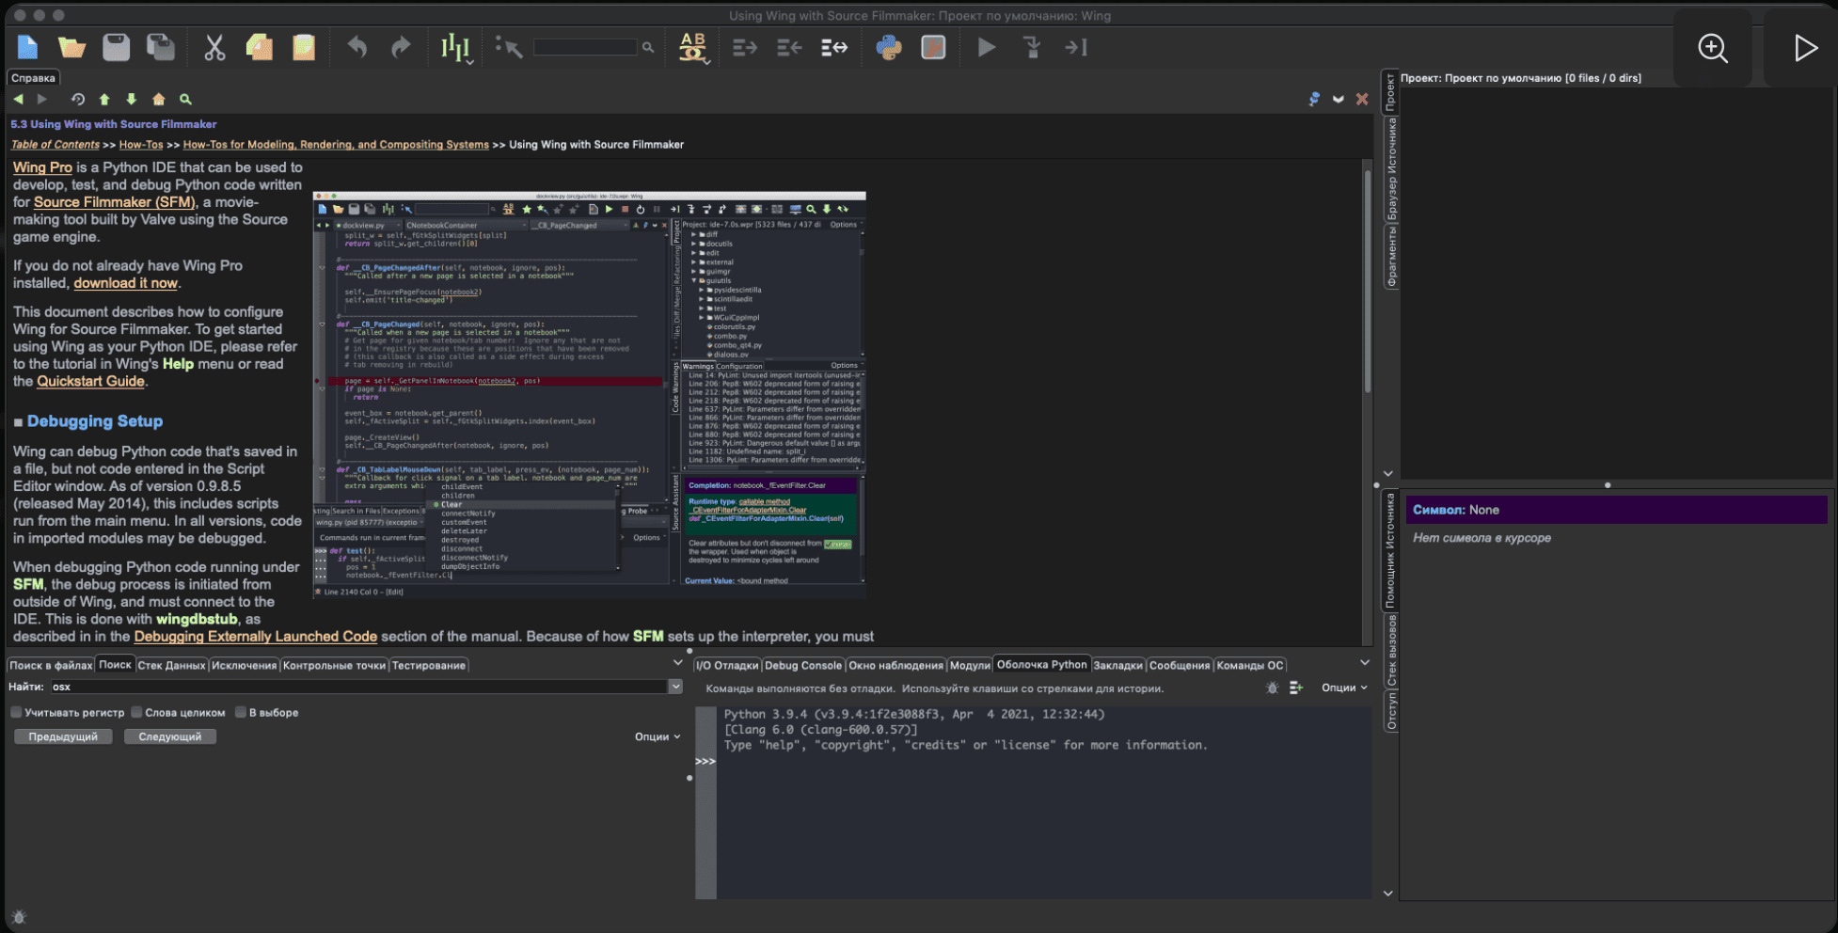Open the 'Контрольные точки' tab
Viewport: 1838px width, 933px height.
point(334,665)
